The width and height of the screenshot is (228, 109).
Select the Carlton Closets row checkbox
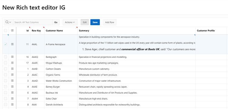5,69
